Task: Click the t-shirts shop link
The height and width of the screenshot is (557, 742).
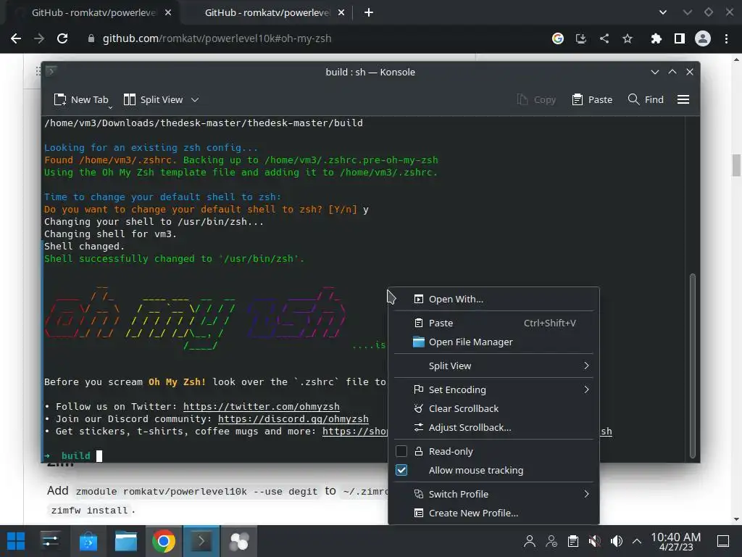Action: tap(355, 431)
